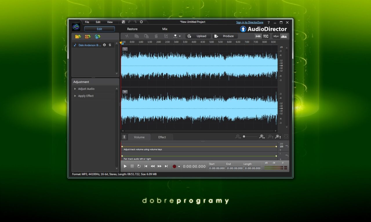Image resolution: width=371 pixels, height=222 pixels.
Task: Zoom out vertically on the waveform
Action: point(270,137)
